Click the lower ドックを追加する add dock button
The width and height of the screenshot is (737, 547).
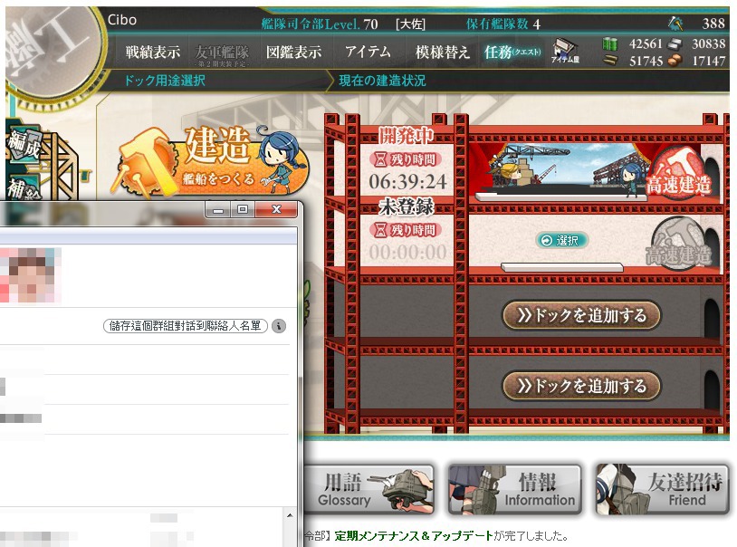coord(581,386)
